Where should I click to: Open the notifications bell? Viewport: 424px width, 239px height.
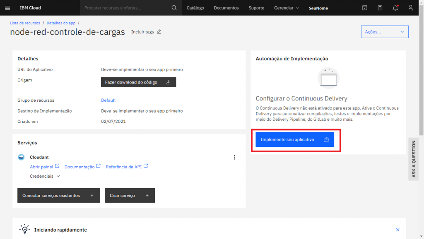point(395,8)
